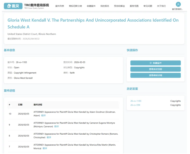
Task: Click the 查看诉状信息 button
Action: 155,69
